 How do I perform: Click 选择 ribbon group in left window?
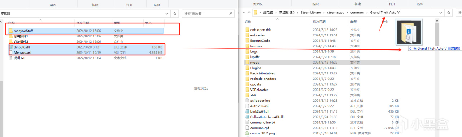pos(157,5)
